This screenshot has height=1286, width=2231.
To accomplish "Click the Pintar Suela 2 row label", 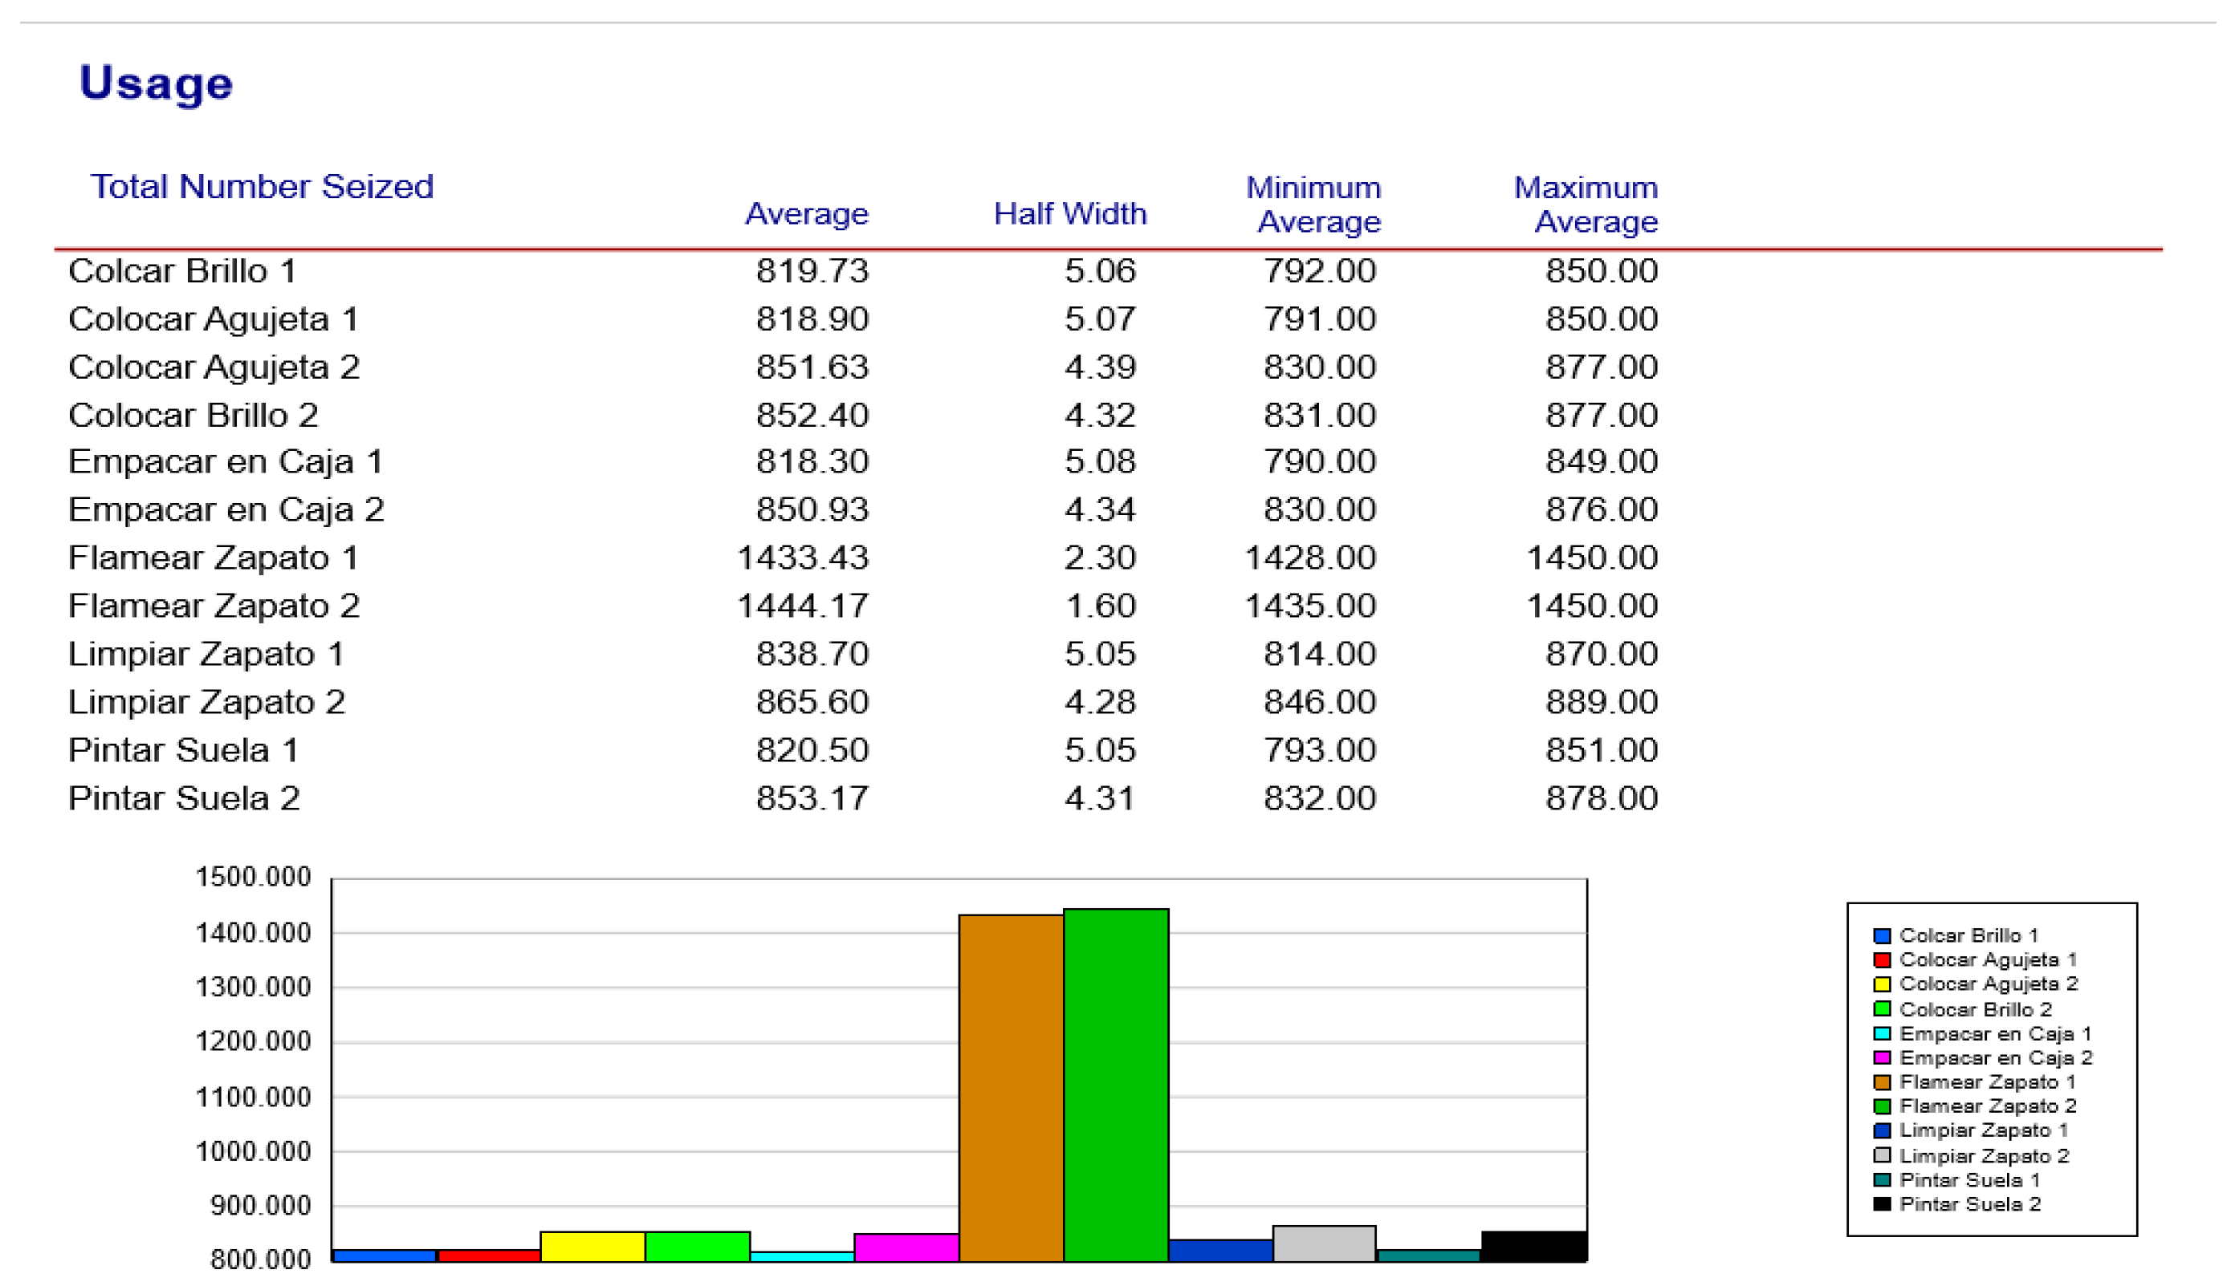I will 184,798.
